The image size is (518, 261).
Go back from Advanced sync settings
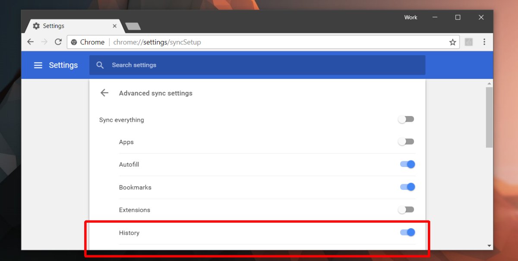pyautogui.click(x=104, y=93)
